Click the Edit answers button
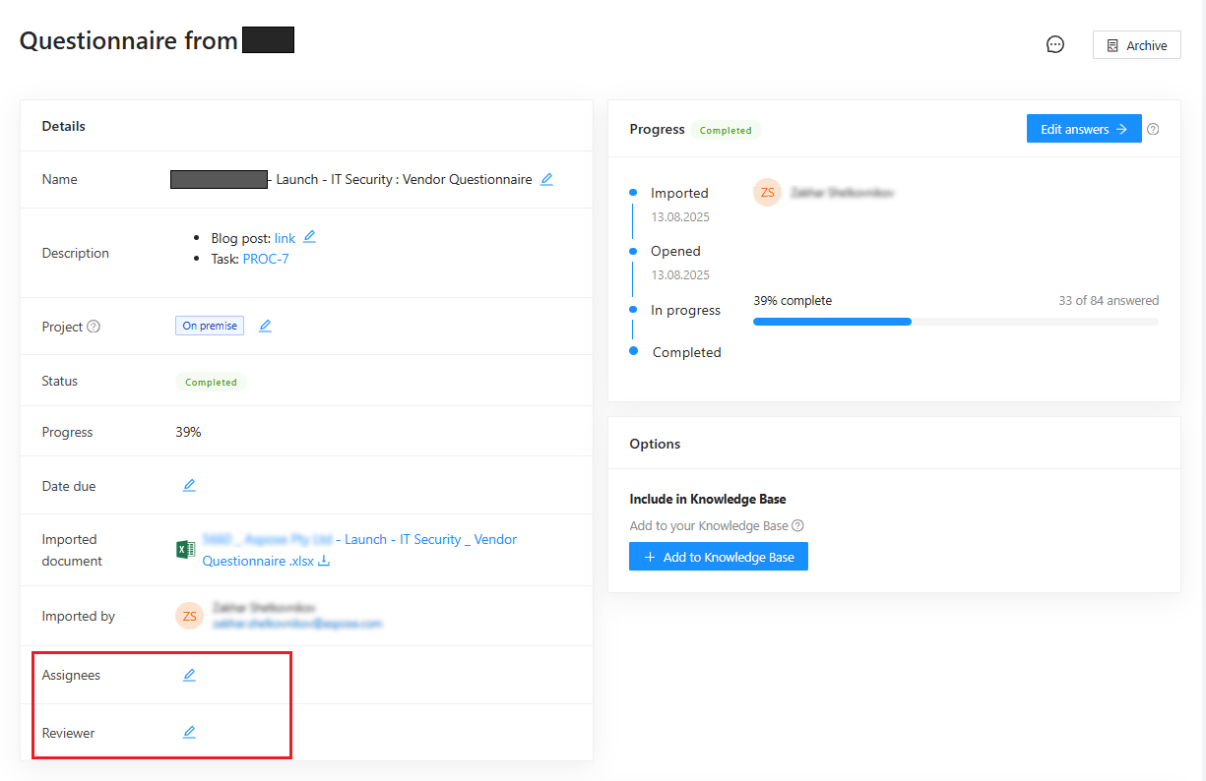The width and height of the screenshot is (1206, 781). pyautogui.click(x=1083, y=129)
